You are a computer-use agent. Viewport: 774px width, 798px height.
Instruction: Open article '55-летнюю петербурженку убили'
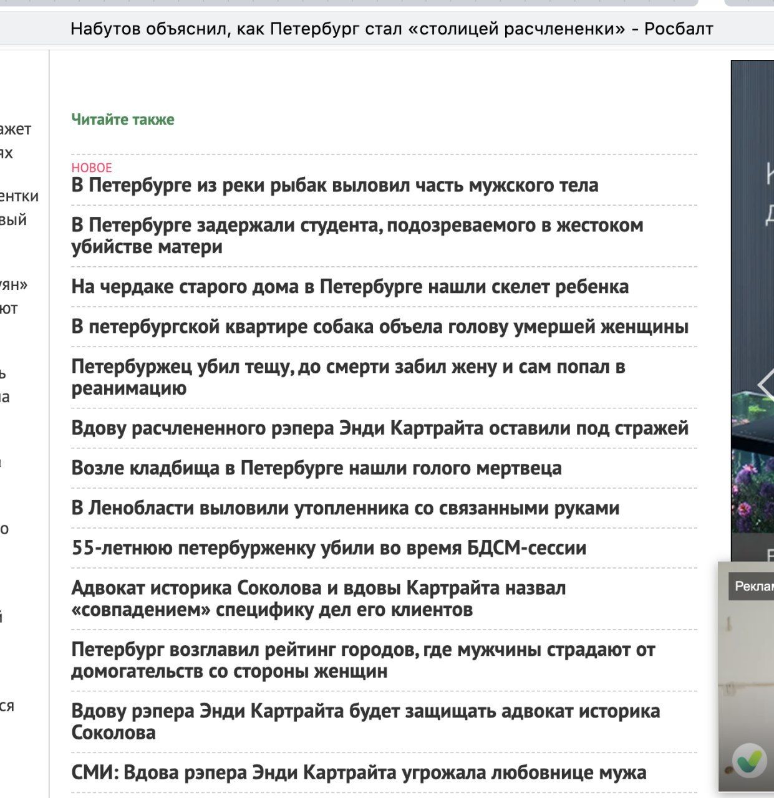click(x=329, y=548)
